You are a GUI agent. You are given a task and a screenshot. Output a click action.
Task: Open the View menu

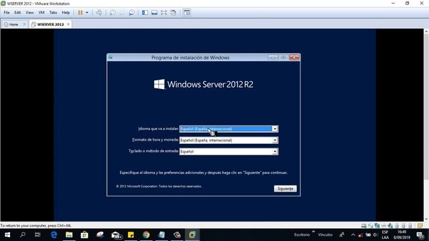(x=29, y=13)
